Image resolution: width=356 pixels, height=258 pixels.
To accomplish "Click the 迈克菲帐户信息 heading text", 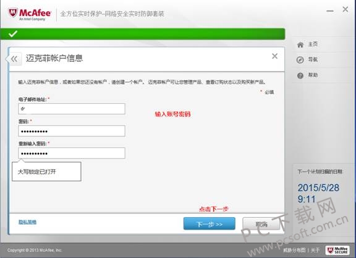I will coord(54,58).
